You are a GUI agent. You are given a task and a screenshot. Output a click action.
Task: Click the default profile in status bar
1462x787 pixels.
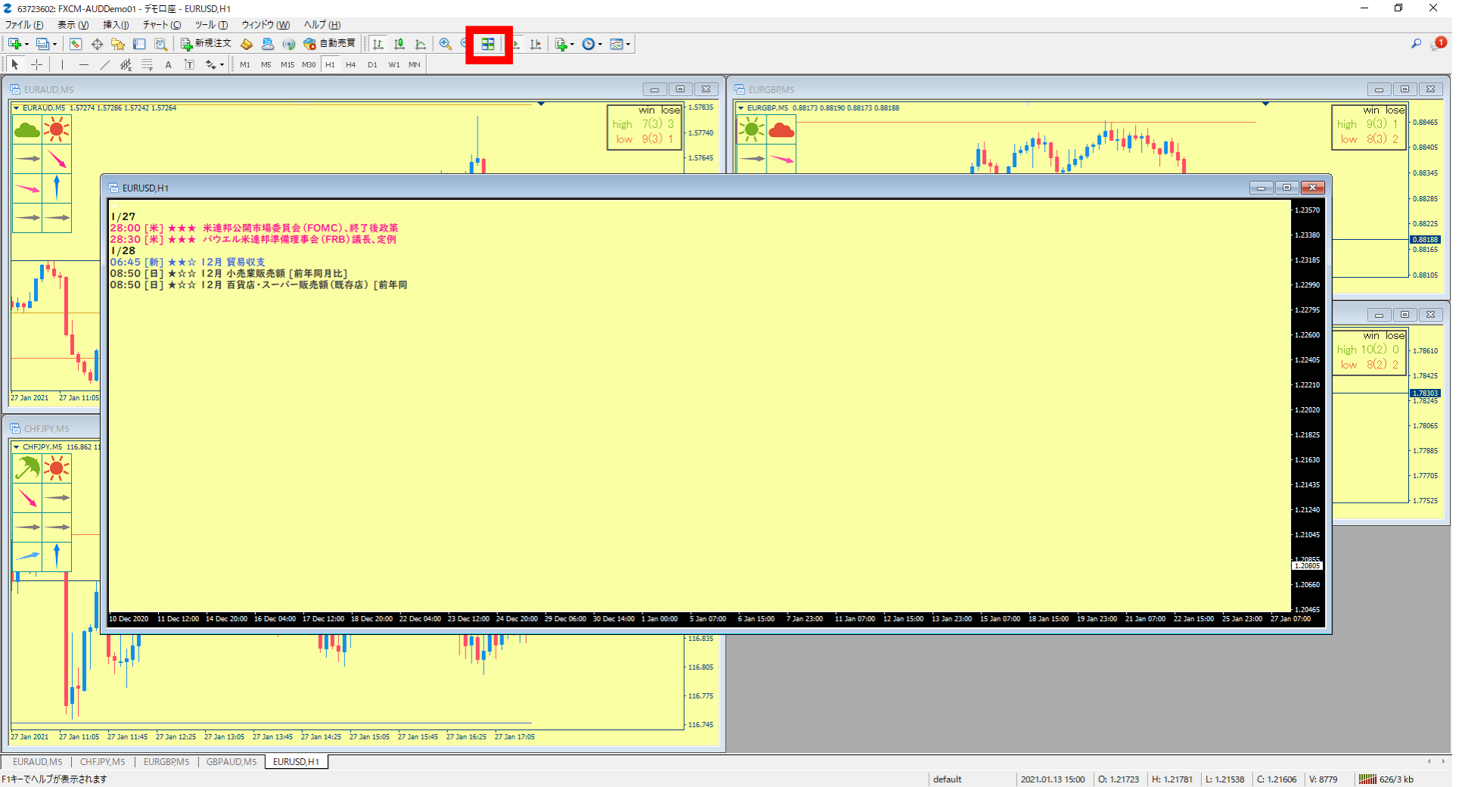(x=947, y=779)
